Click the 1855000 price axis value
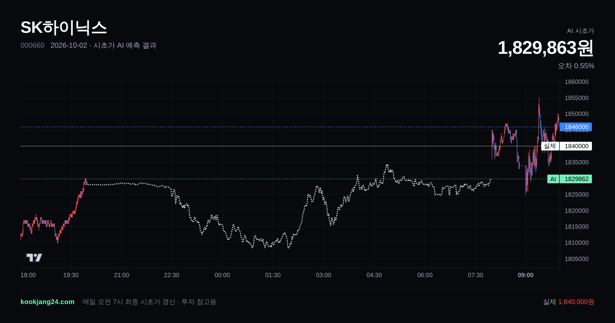The image size is (615, 323). pos(577,98)
